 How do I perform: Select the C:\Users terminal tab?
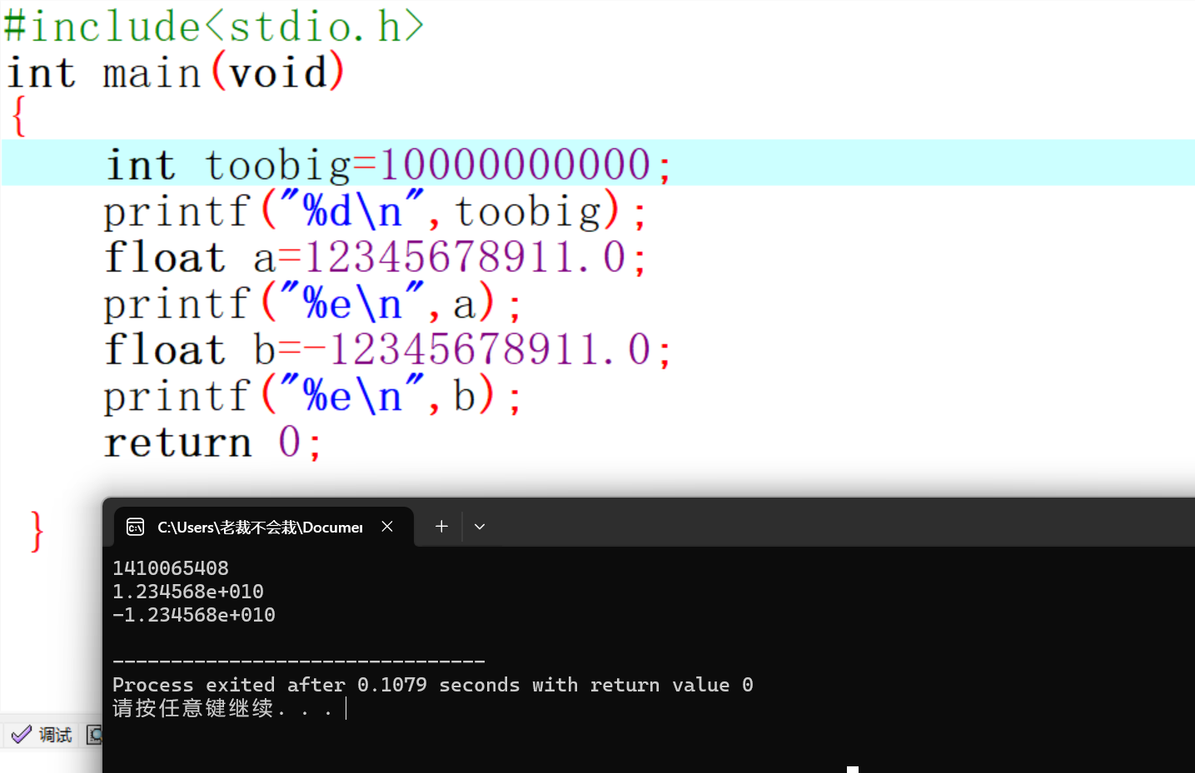click(264, 527)
